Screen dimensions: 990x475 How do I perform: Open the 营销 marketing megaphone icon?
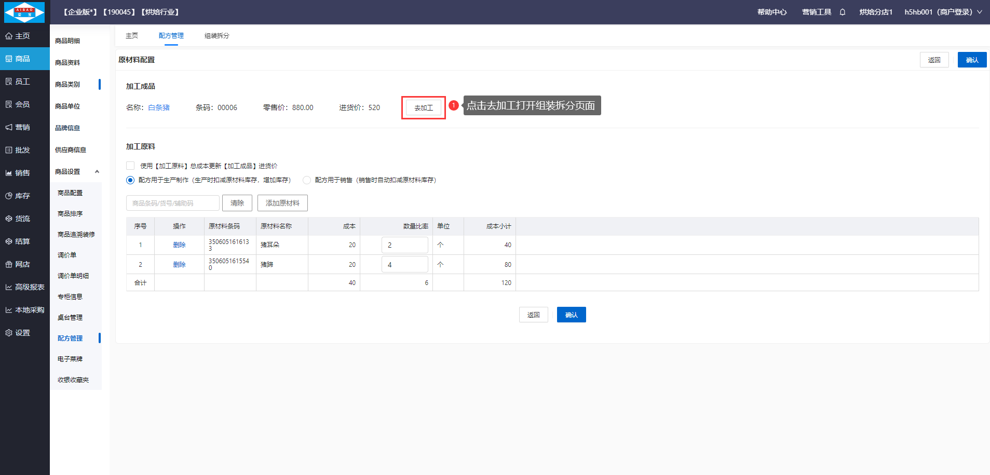9,127
